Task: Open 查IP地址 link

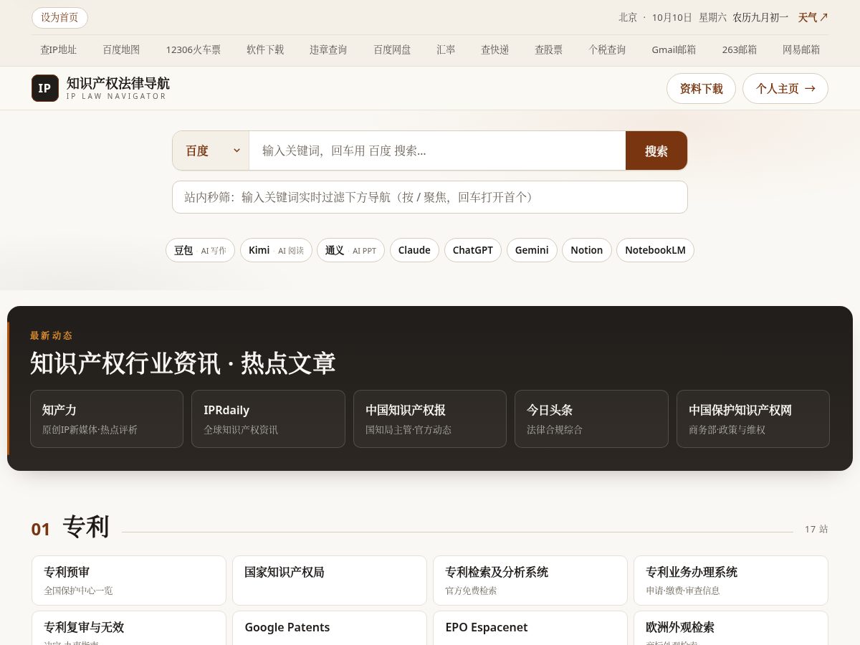Action: point(58,49)
